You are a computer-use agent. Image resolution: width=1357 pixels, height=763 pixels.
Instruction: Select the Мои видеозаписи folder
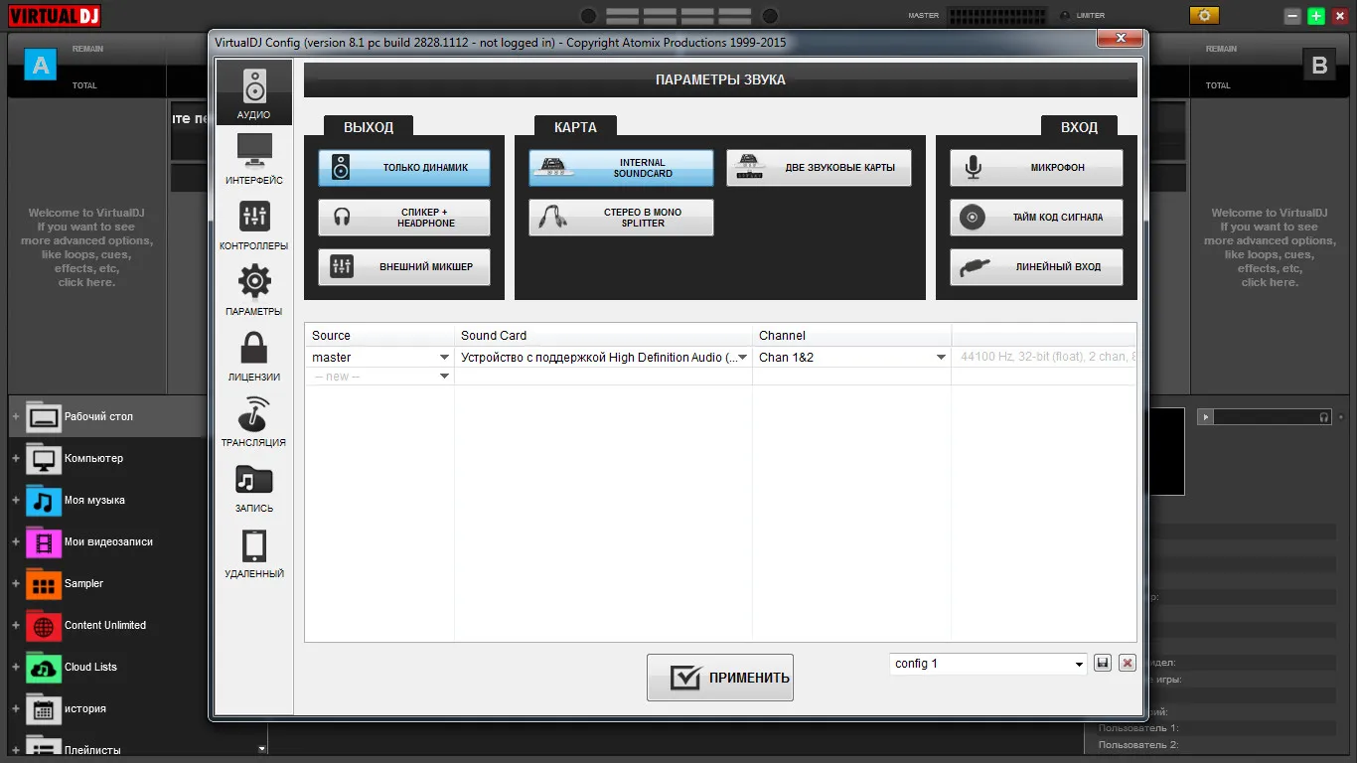(x=108, y=541)
